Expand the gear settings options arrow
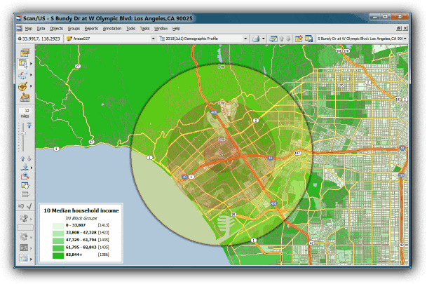This screenshot has height=284, width=427. pyautogui.click(x=31, y=238)
